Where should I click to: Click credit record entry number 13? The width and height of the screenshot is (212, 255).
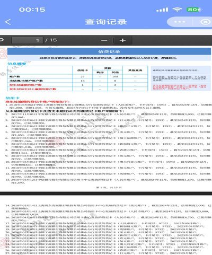[108, 181]
